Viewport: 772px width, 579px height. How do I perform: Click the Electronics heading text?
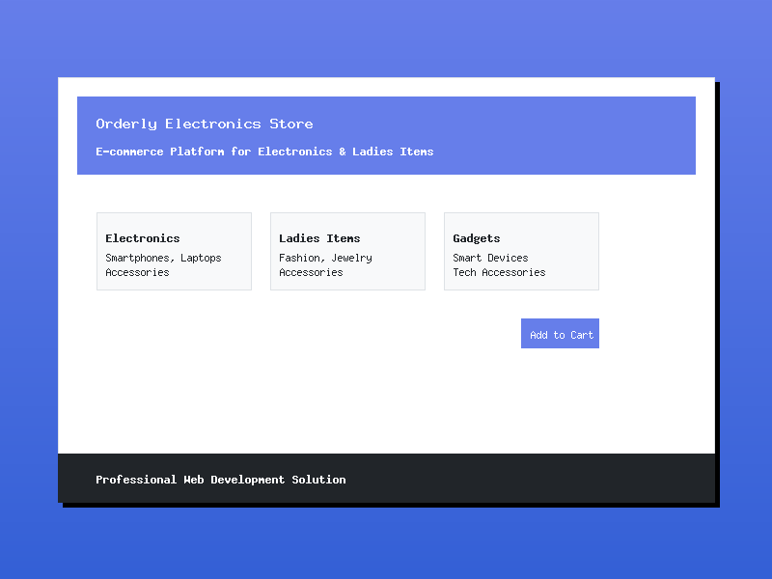click(x=142, y=238)
